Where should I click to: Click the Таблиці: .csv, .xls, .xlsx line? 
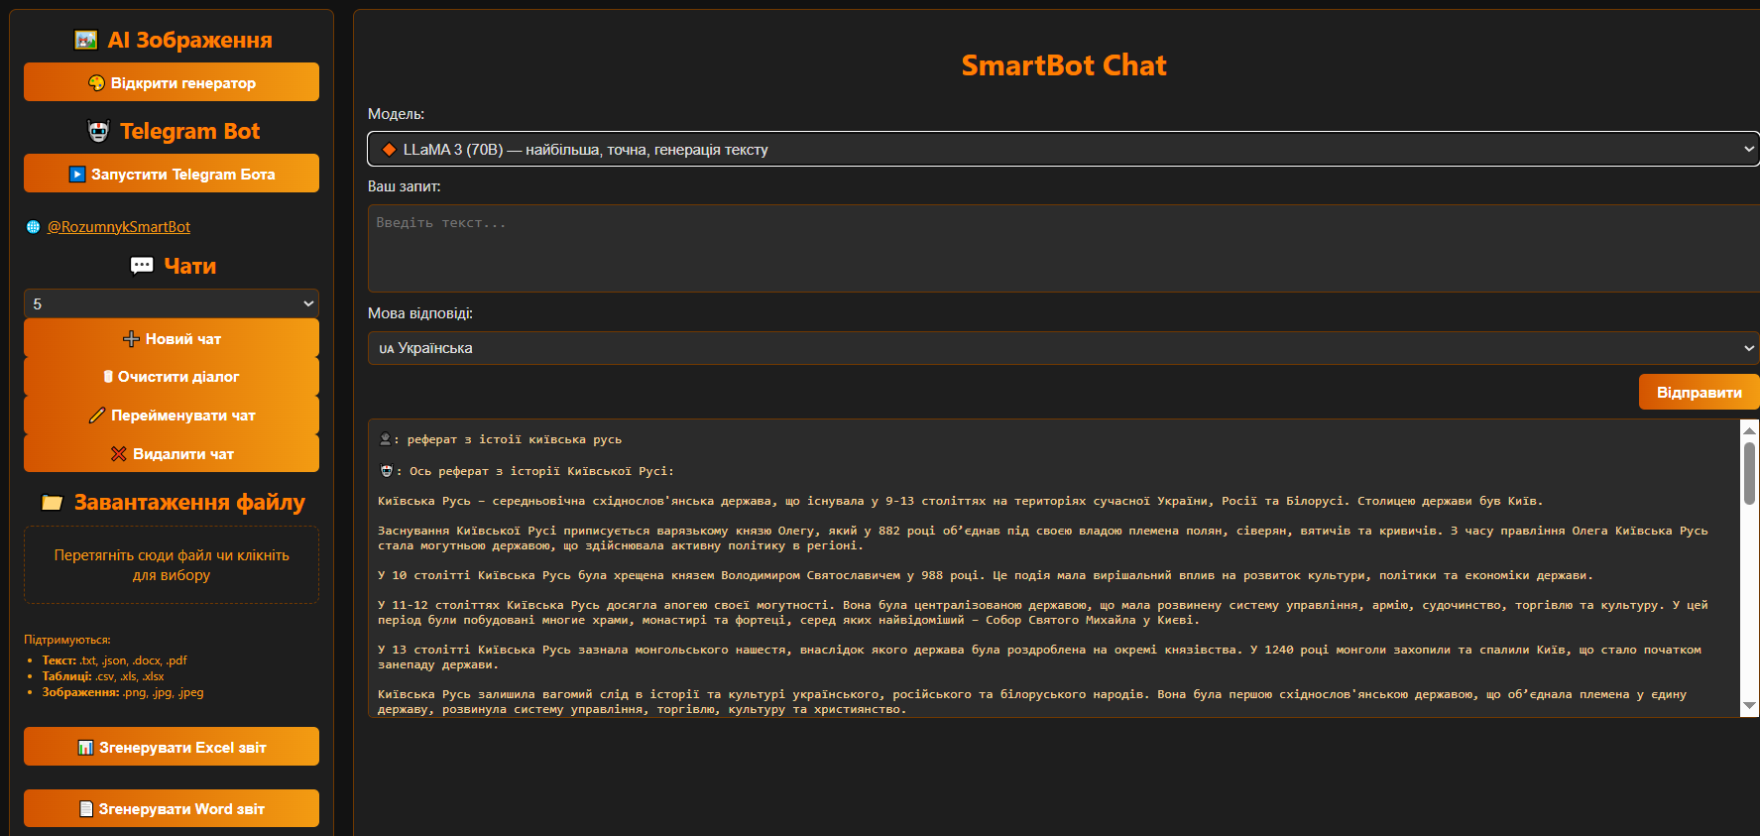[103, 676]
